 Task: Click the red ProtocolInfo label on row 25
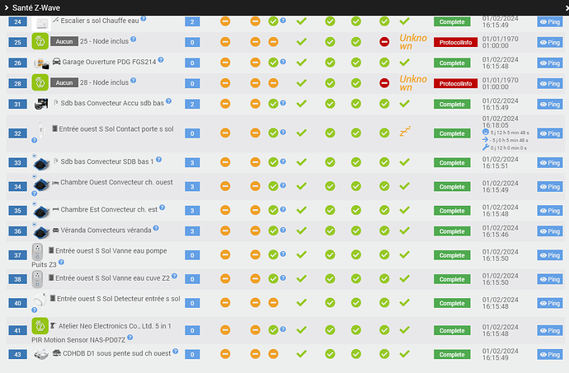tap(455, 43)
